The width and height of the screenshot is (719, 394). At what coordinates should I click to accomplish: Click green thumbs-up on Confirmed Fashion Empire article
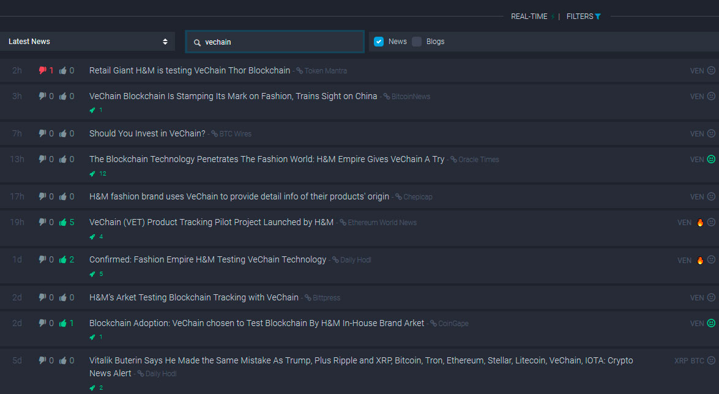tap(63, 259)
